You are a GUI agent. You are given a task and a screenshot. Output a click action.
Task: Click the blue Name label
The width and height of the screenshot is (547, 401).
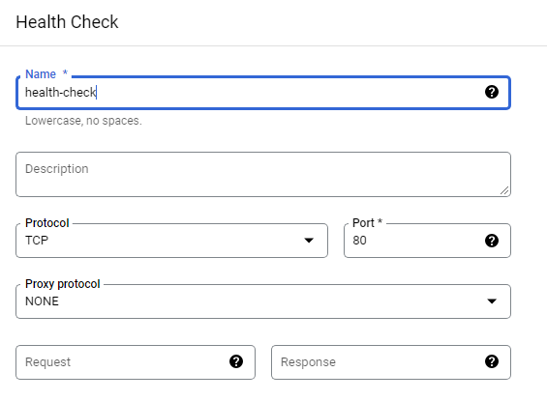(x=41, y=74)
